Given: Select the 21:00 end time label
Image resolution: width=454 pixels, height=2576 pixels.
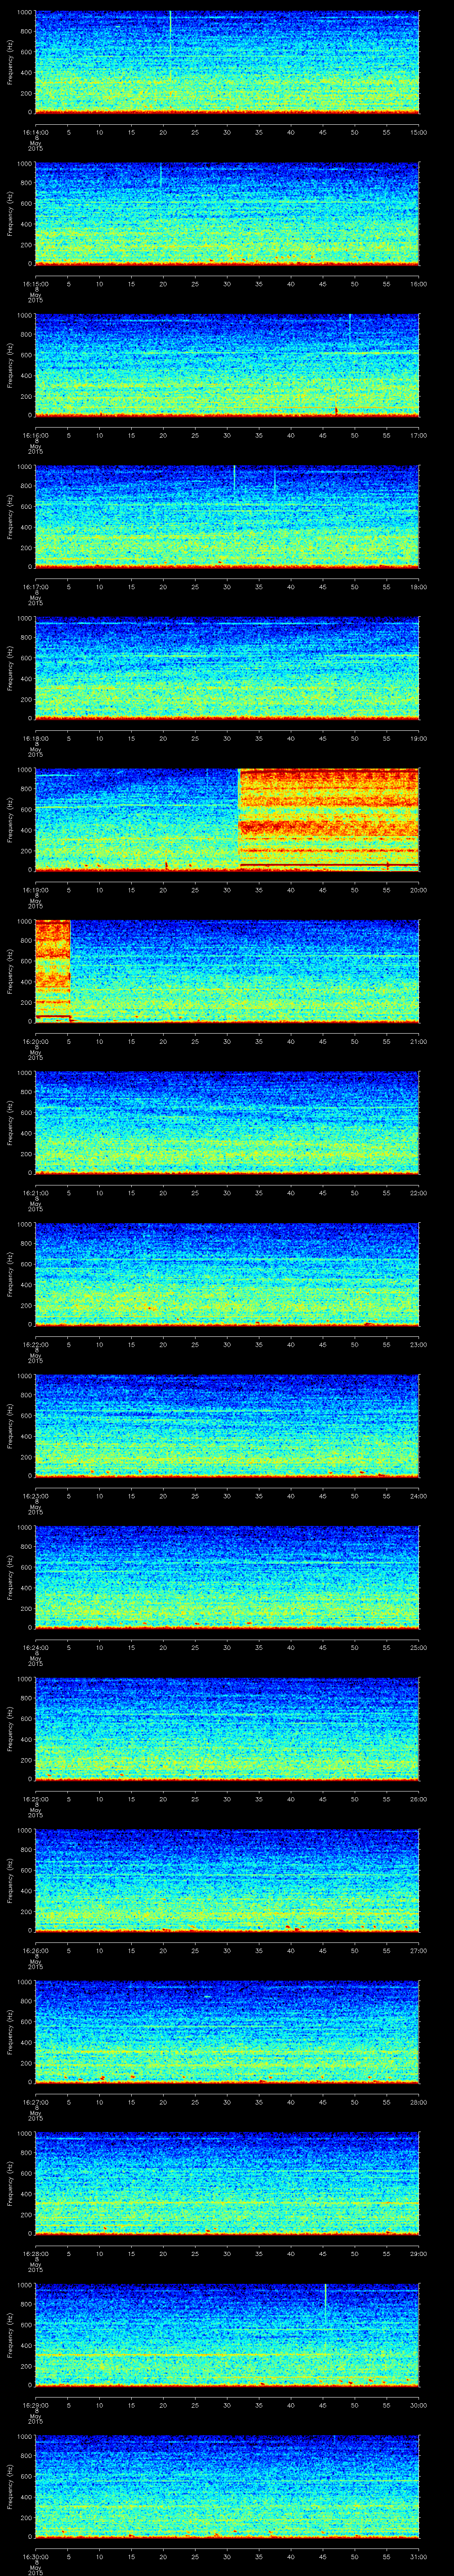Looking at the screenshot, I should (x=419, y=1041).
